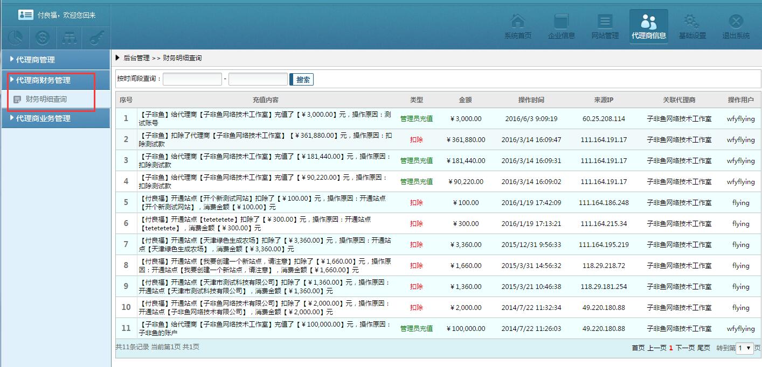Screen dimensions: 762x367
Task: Expand 代理商业务管理 sidebar section
Action: coord(43,118)
